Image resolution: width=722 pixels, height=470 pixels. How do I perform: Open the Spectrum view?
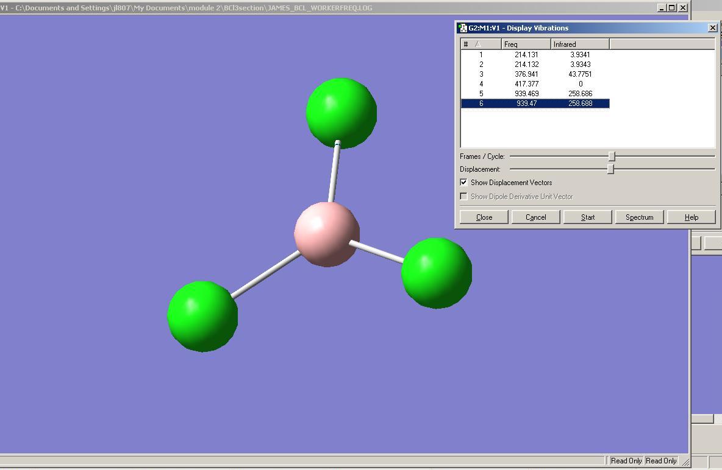tap(640, 217)
